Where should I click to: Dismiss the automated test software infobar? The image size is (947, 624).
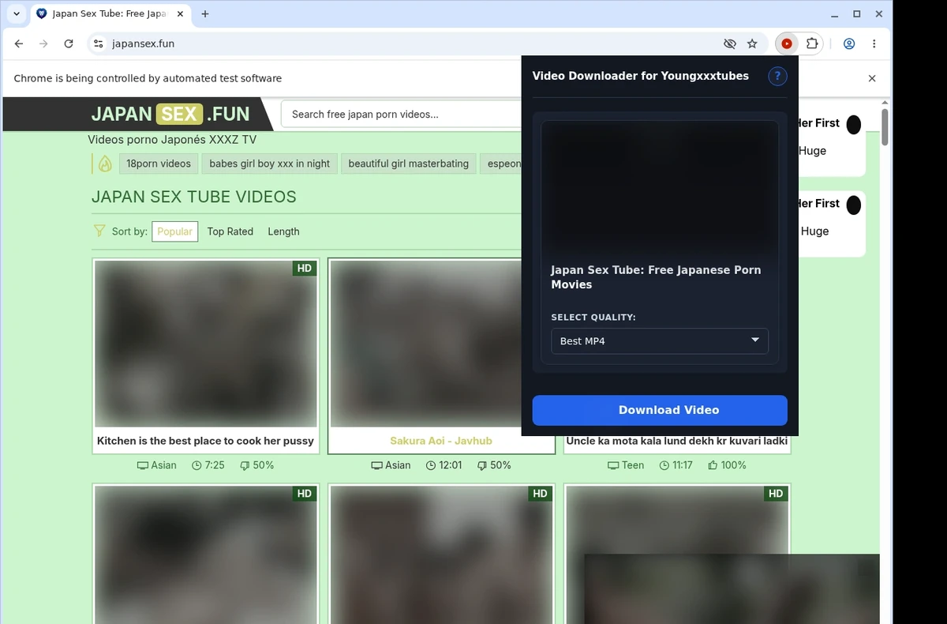click(872, 78)
